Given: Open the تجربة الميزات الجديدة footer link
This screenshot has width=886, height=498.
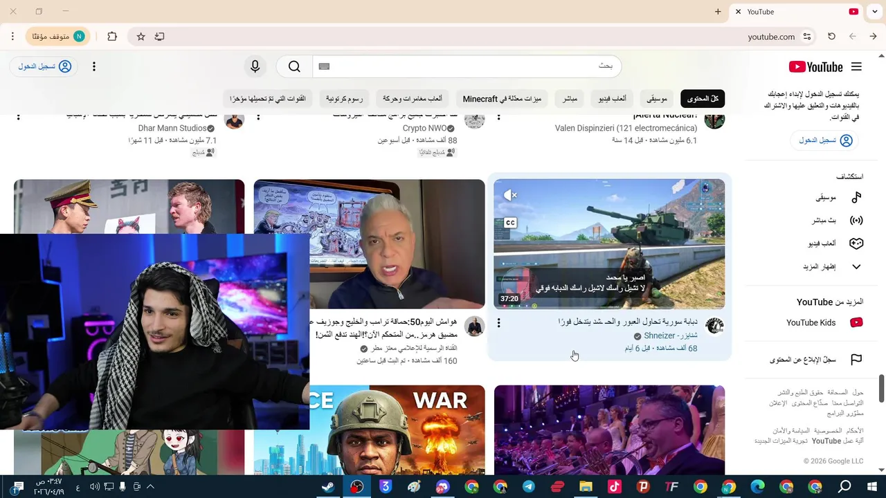Looking at the screenshot, I should pos(779,441).
